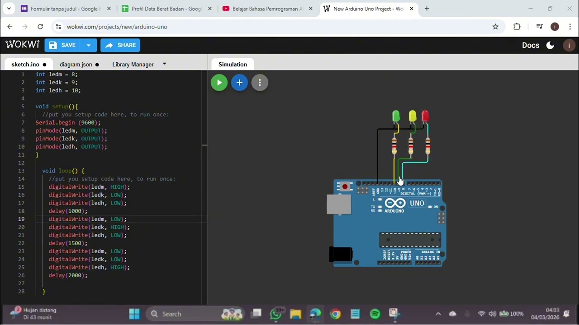Click the 'int ledh = 10;' code line
579x325 pixels.
point(58,90)
